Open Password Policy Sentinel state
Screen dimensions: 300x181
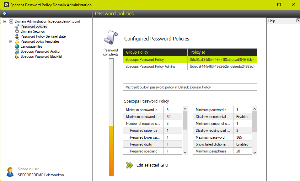point(43,36)
